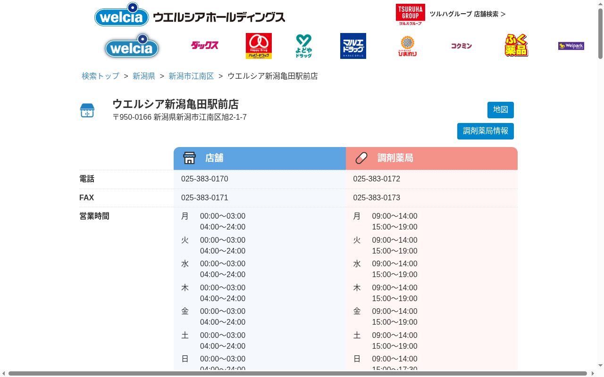The image size is (604, 377).
Task: Select the コクミン brand logo
Action: point(461,46)
